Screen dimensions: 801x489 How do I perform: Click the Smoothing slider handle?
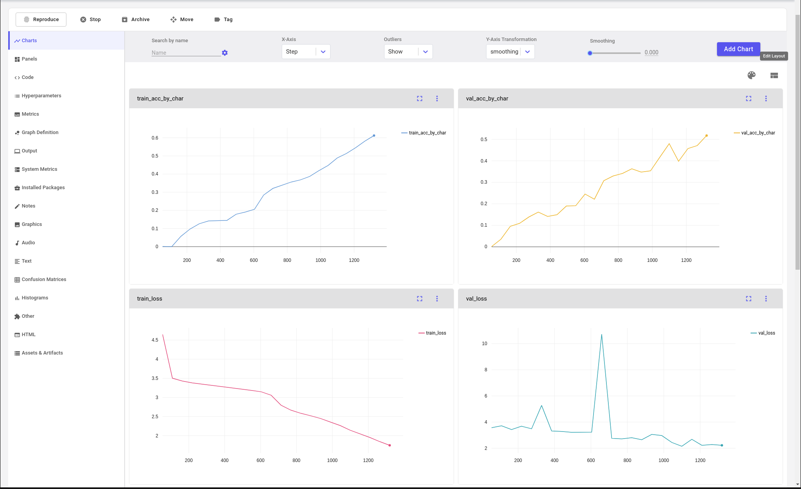(x=590, y=53)
